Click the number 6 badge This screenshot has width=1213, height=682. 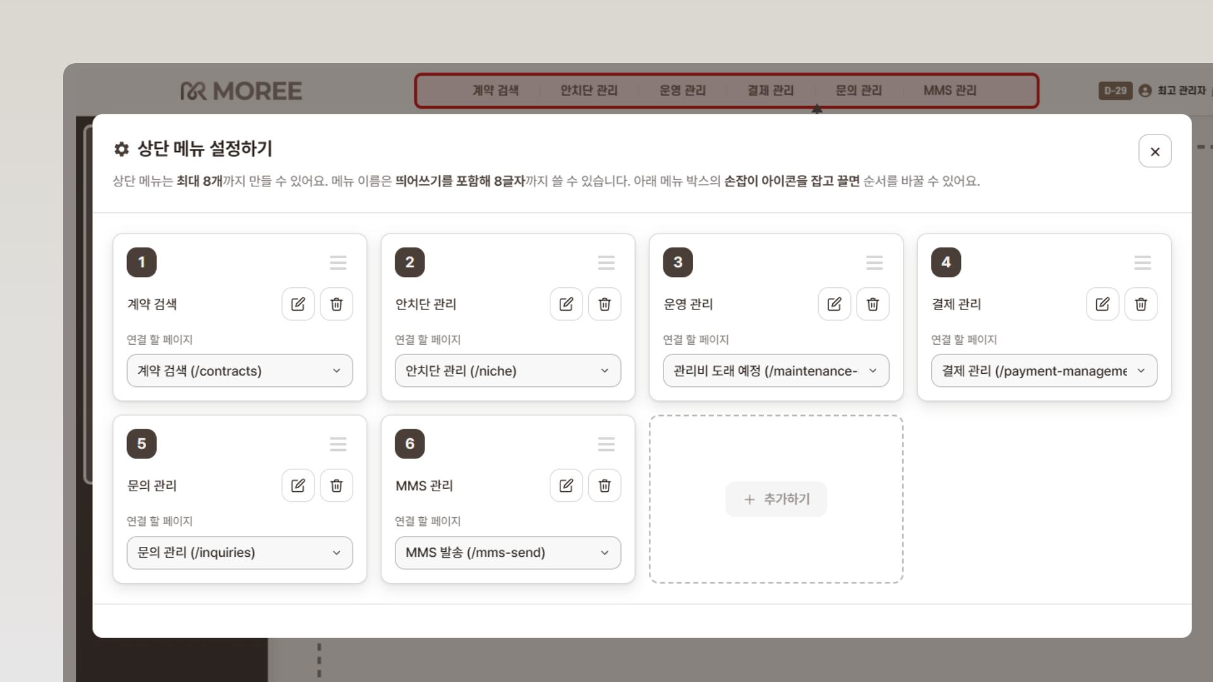[x=409, y=444]
